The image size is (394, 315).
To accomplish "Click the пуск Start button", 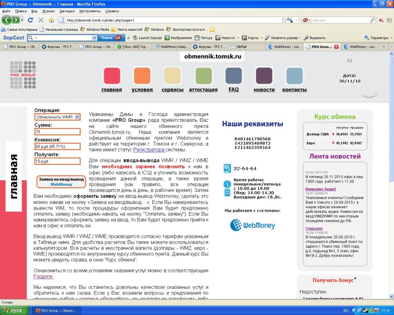I will 14,310.
